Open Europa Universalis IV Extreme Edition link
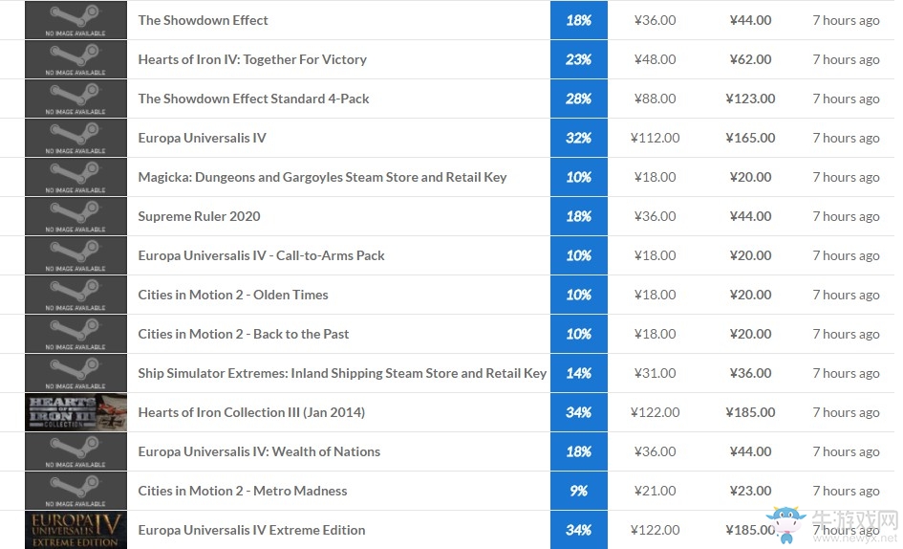 (251, 530)
